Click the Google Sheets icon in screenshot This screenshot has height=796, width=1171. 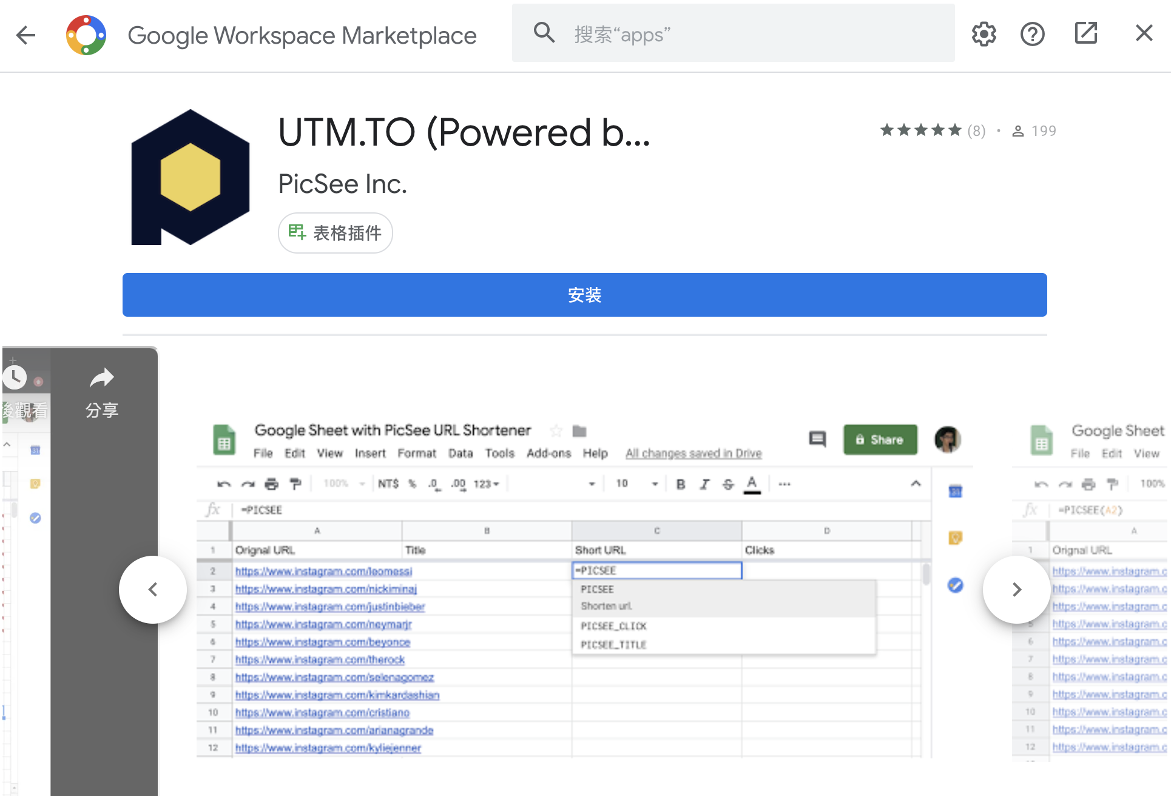(224, 440)
